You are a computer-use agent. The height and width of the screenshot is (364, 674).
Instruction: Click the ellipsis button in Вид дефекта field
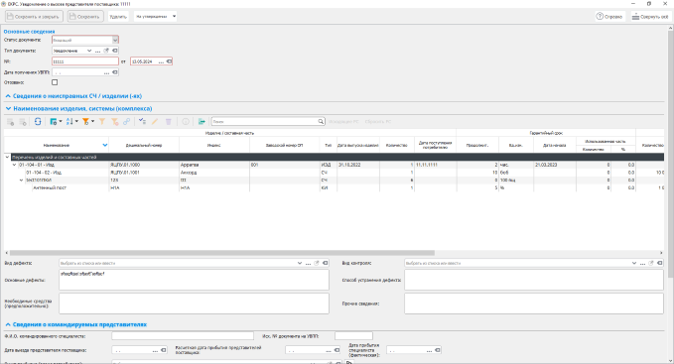point(308,263)
